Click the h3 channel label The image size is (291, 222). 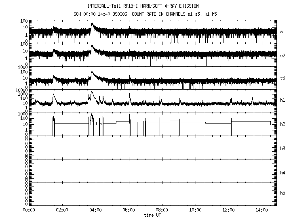(x=283, y=149)
